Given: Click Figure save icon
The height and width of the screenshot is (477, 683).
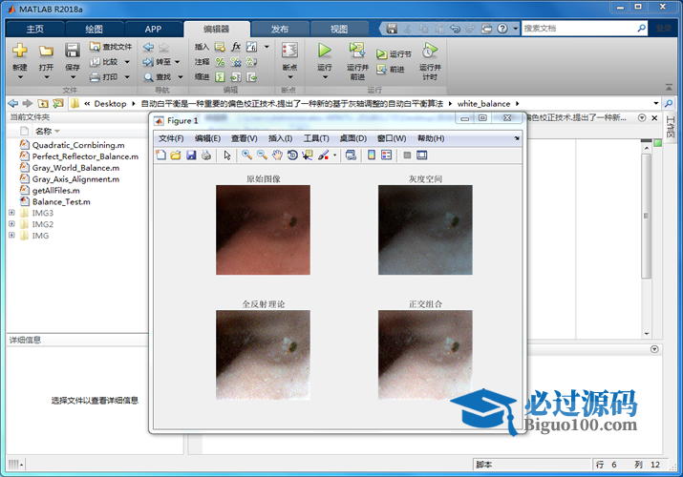Looking at the screenshot, I should click(x=191, y=156).
